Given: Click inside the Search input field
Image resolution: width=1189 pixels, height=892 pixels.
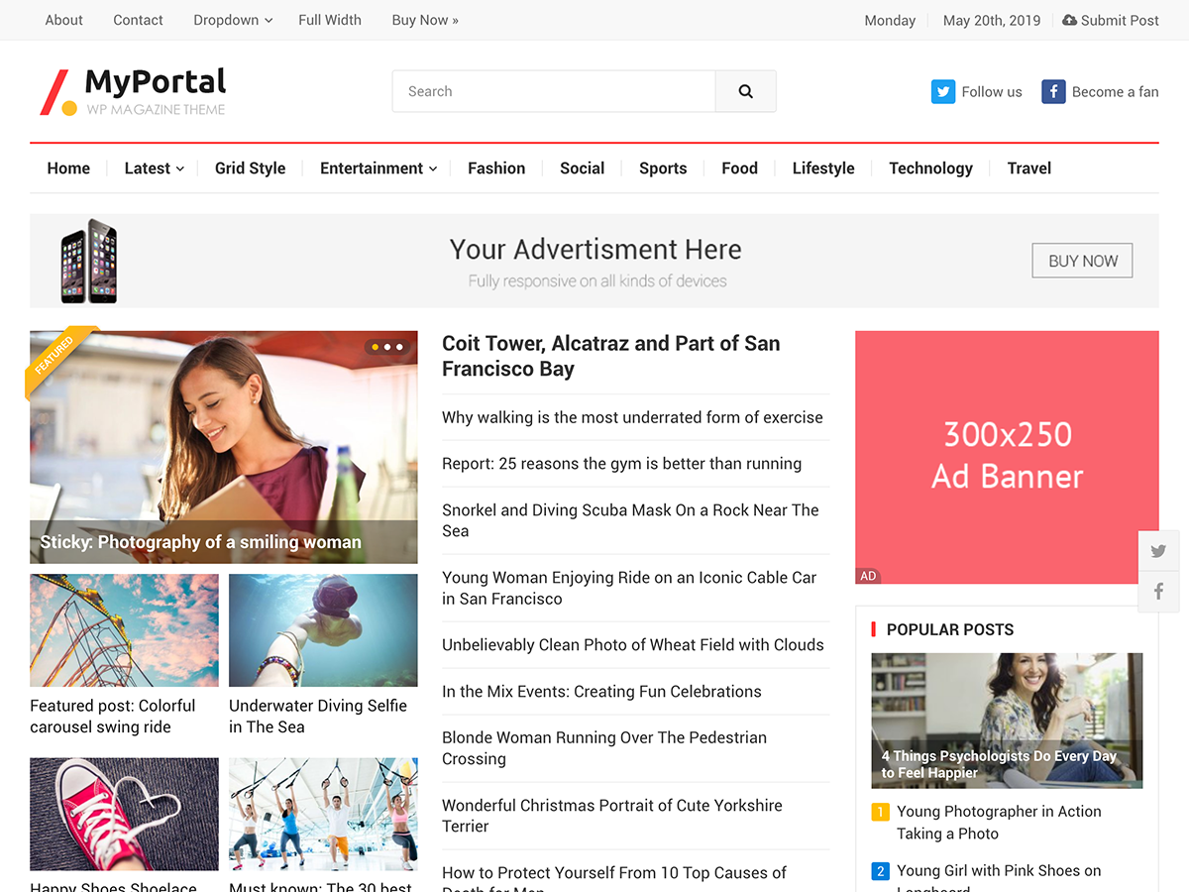Looking at the screenshot, I should pyautogui.click(x=553, y=90).
